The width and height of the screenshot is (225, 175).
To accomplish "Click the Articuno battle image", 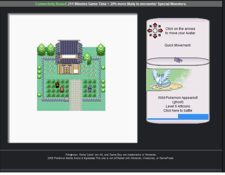I will point(169,80).
